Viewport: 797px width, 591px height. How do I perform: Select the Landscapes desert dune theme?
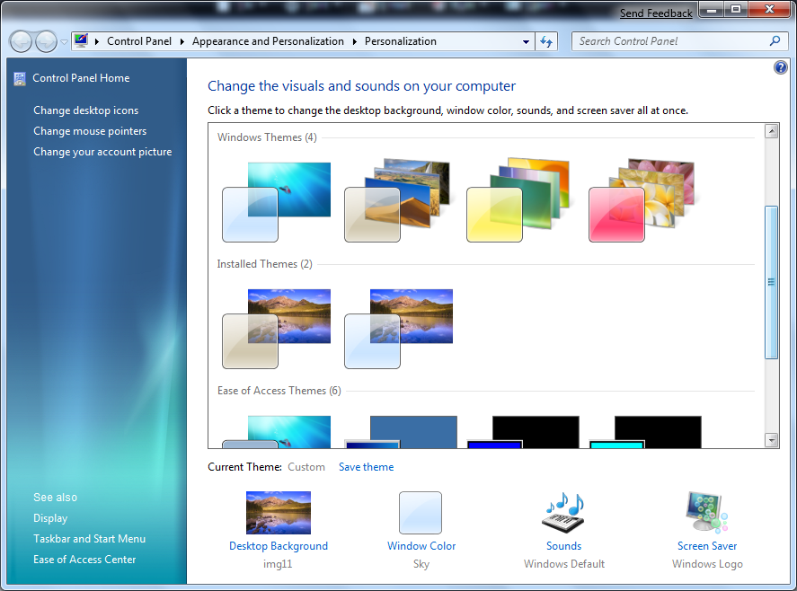tap(397, 200)
